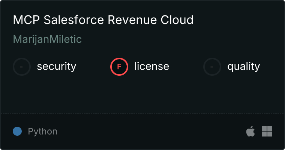The height and width of the screenshot is (150, 285).
Task: Select the security label text
Action: [56, 67]
